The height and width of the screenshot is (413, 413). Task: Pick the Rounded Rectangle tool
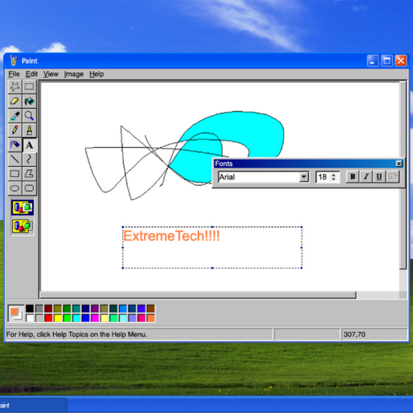[29, 188]
